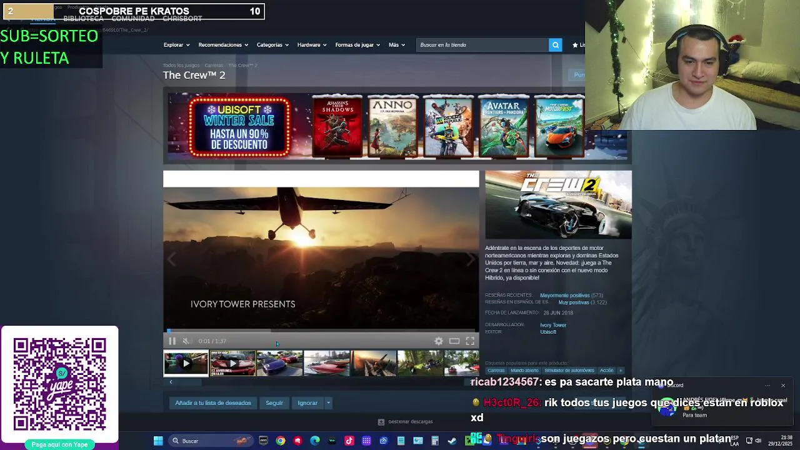Expand the Categorías menu
The width and height of the screenshot is (800, 450).
coord(272,45)
